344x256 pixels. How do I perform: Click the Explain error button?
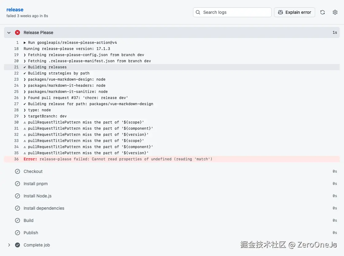tap(294, 12)
